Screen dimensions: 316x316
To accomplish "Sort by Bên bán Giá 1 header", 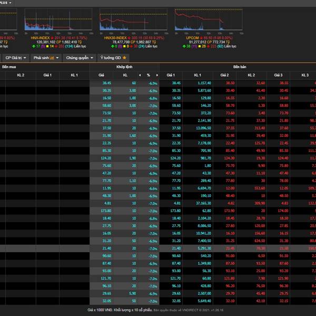I will tap(171, 75).
